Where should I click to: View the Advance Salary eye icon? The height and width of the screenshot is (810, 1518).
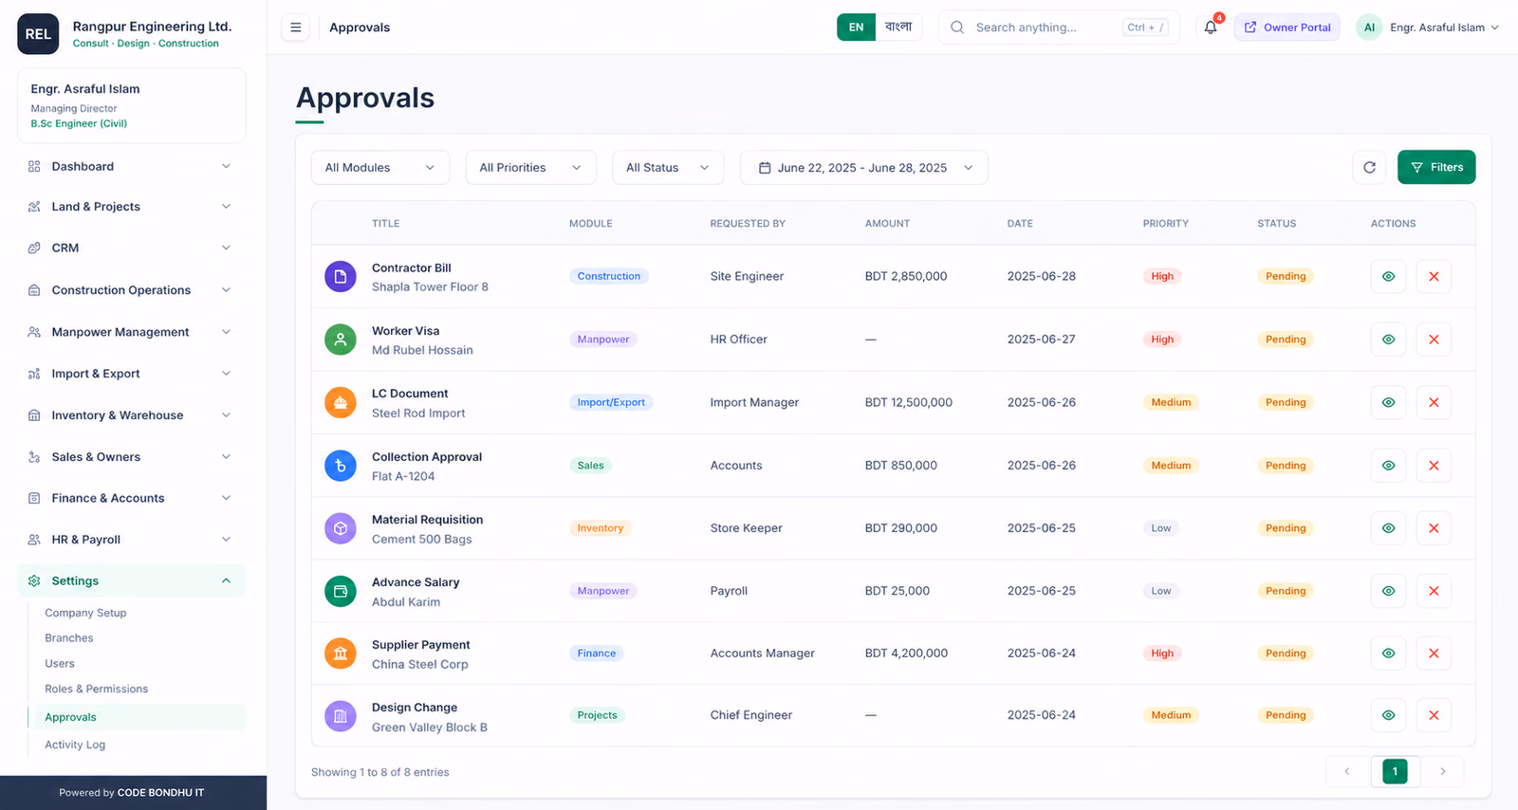(1388, 590)
